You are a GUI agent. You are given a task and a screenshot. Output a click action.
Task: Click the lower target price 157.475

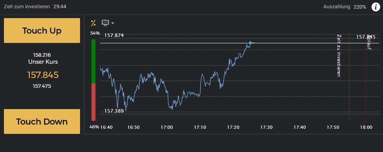coord(42,86)
